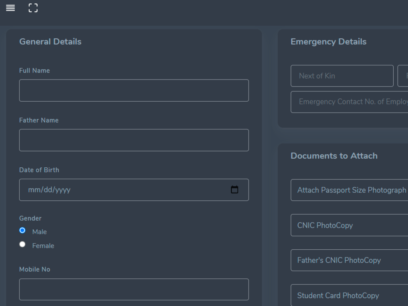Image resolution: width=408 pixels, height=306 pixels.
Task: Click the Male label text
Action: 39,232
